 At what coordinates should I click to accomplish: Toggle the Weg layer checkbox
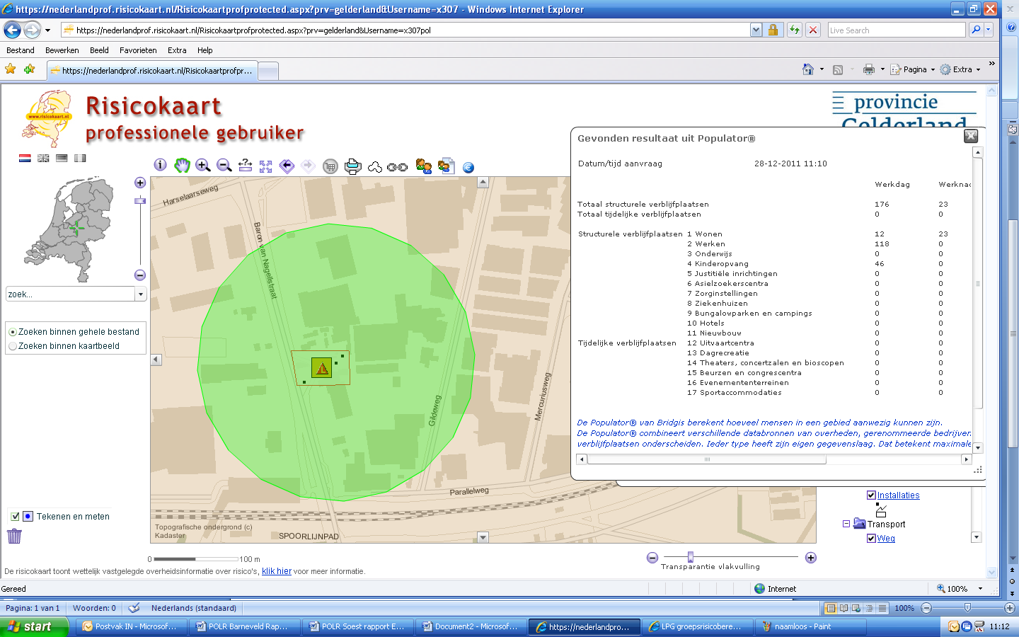(x=871, y=539)
